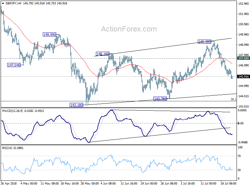The image size is (250, 187).
Task: Click the 26 Jun 08:00 time label
Action: pyautogui.click(x=169, y=184)
